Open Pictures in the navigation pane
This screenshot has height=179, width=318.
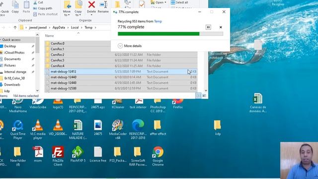pos(10,65)
